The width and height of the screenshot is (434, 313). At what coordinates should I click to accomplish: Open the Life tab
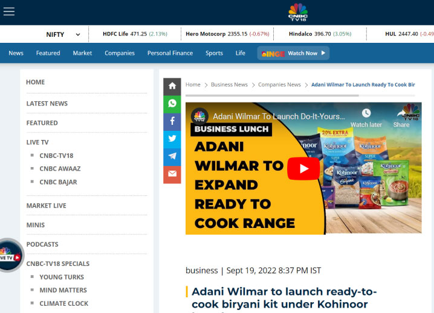[240, 53]
